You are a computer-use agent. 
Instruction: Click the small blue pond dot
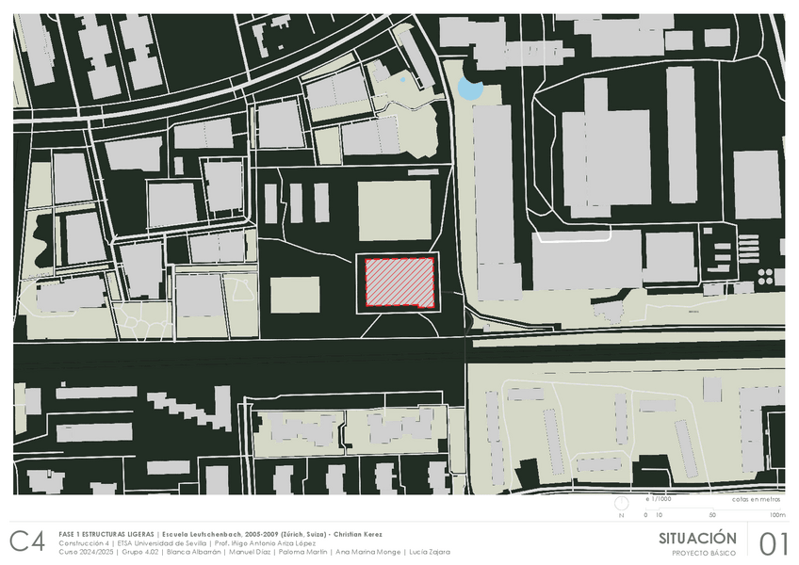click(x=402, y=79)
